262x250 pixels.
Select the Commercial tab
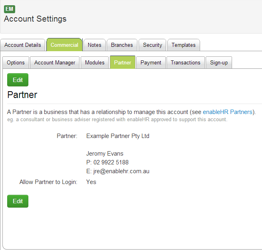tap(64, 45)
